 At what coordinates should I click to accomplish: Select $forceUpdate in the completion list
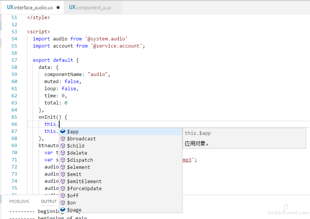(x=121, y=188)
